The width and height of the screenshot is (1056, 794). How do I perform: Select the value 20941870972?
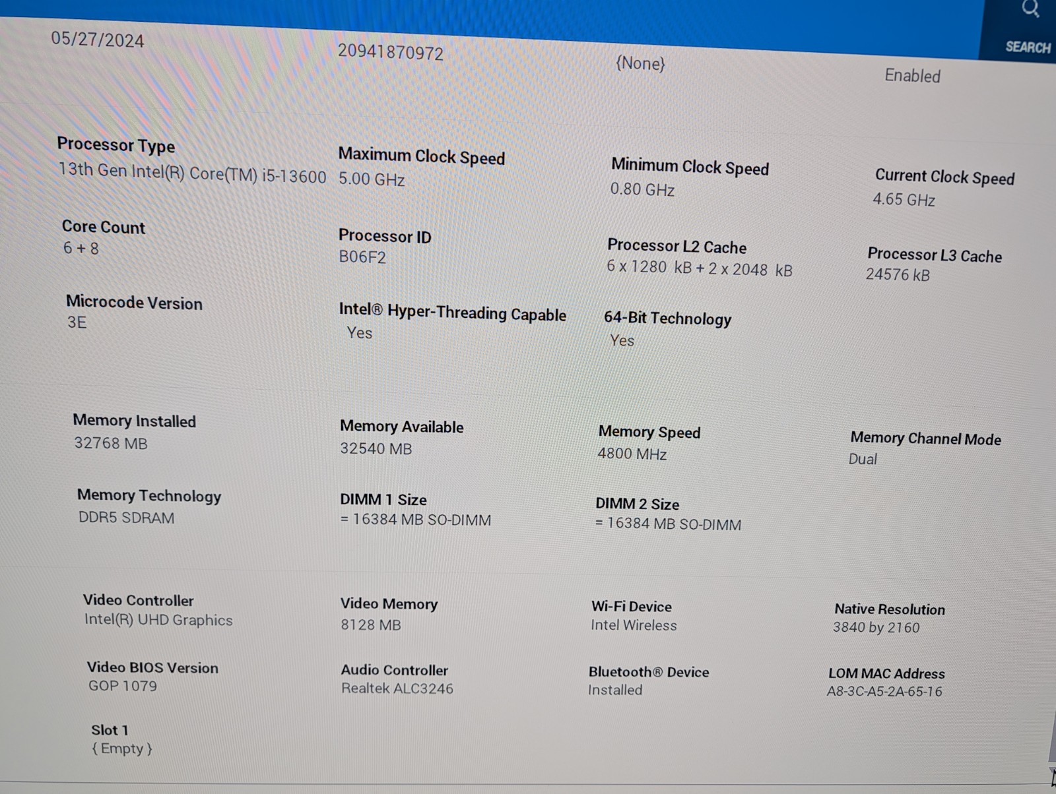(391, 52)
